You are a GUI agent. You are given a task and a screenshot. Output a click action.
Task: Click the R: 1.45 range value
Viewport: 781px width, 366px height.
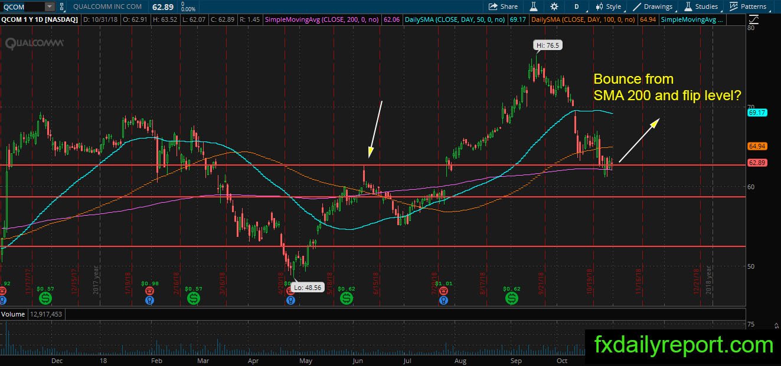[x=251, y=20]
